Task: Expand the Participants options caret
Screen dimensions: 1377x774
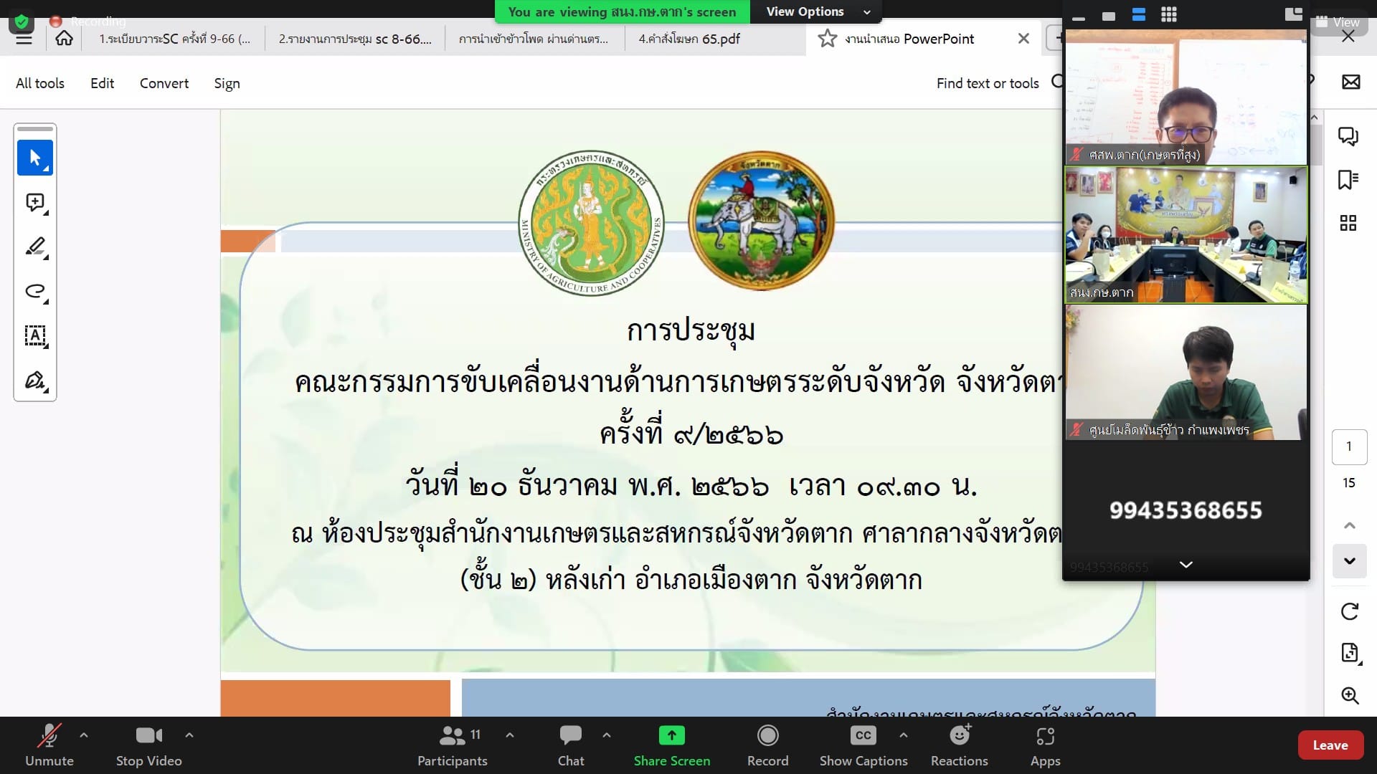Action: pyautogui.click(x=510, y=735)
